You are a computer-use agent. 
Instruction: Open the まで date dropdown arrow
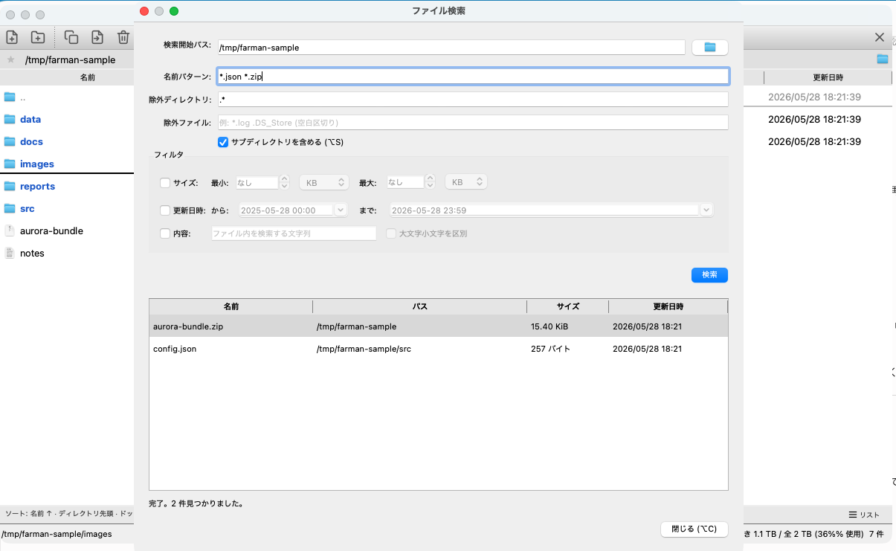[x=706, y=210]
